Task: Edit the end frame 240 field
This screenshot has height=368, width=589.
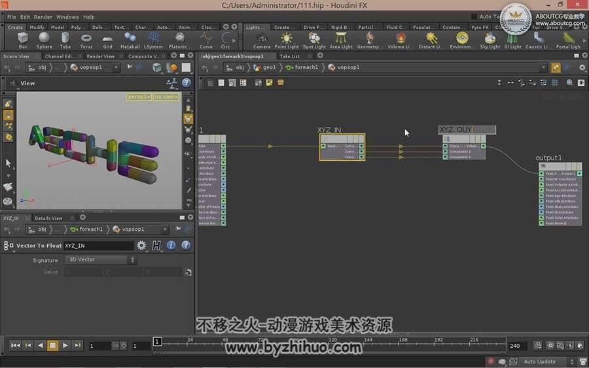Action: click(517, 346)
